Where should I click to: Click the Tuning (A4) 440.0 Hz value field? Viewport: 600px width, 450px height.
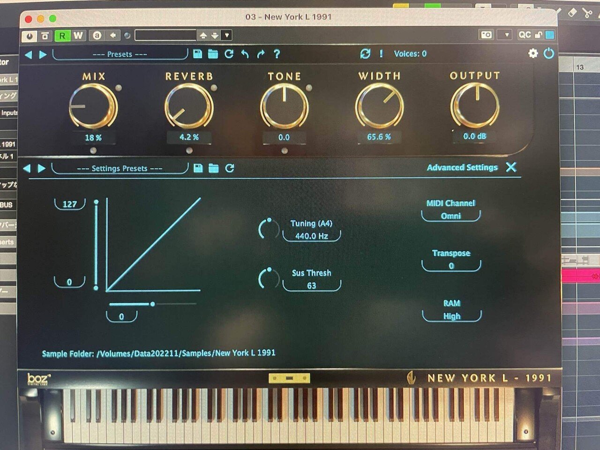[x=312, y=236]
